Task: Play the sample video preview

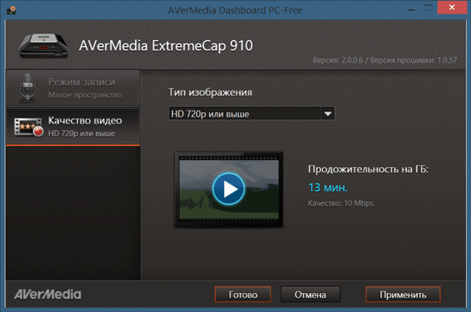Action: 229,189
